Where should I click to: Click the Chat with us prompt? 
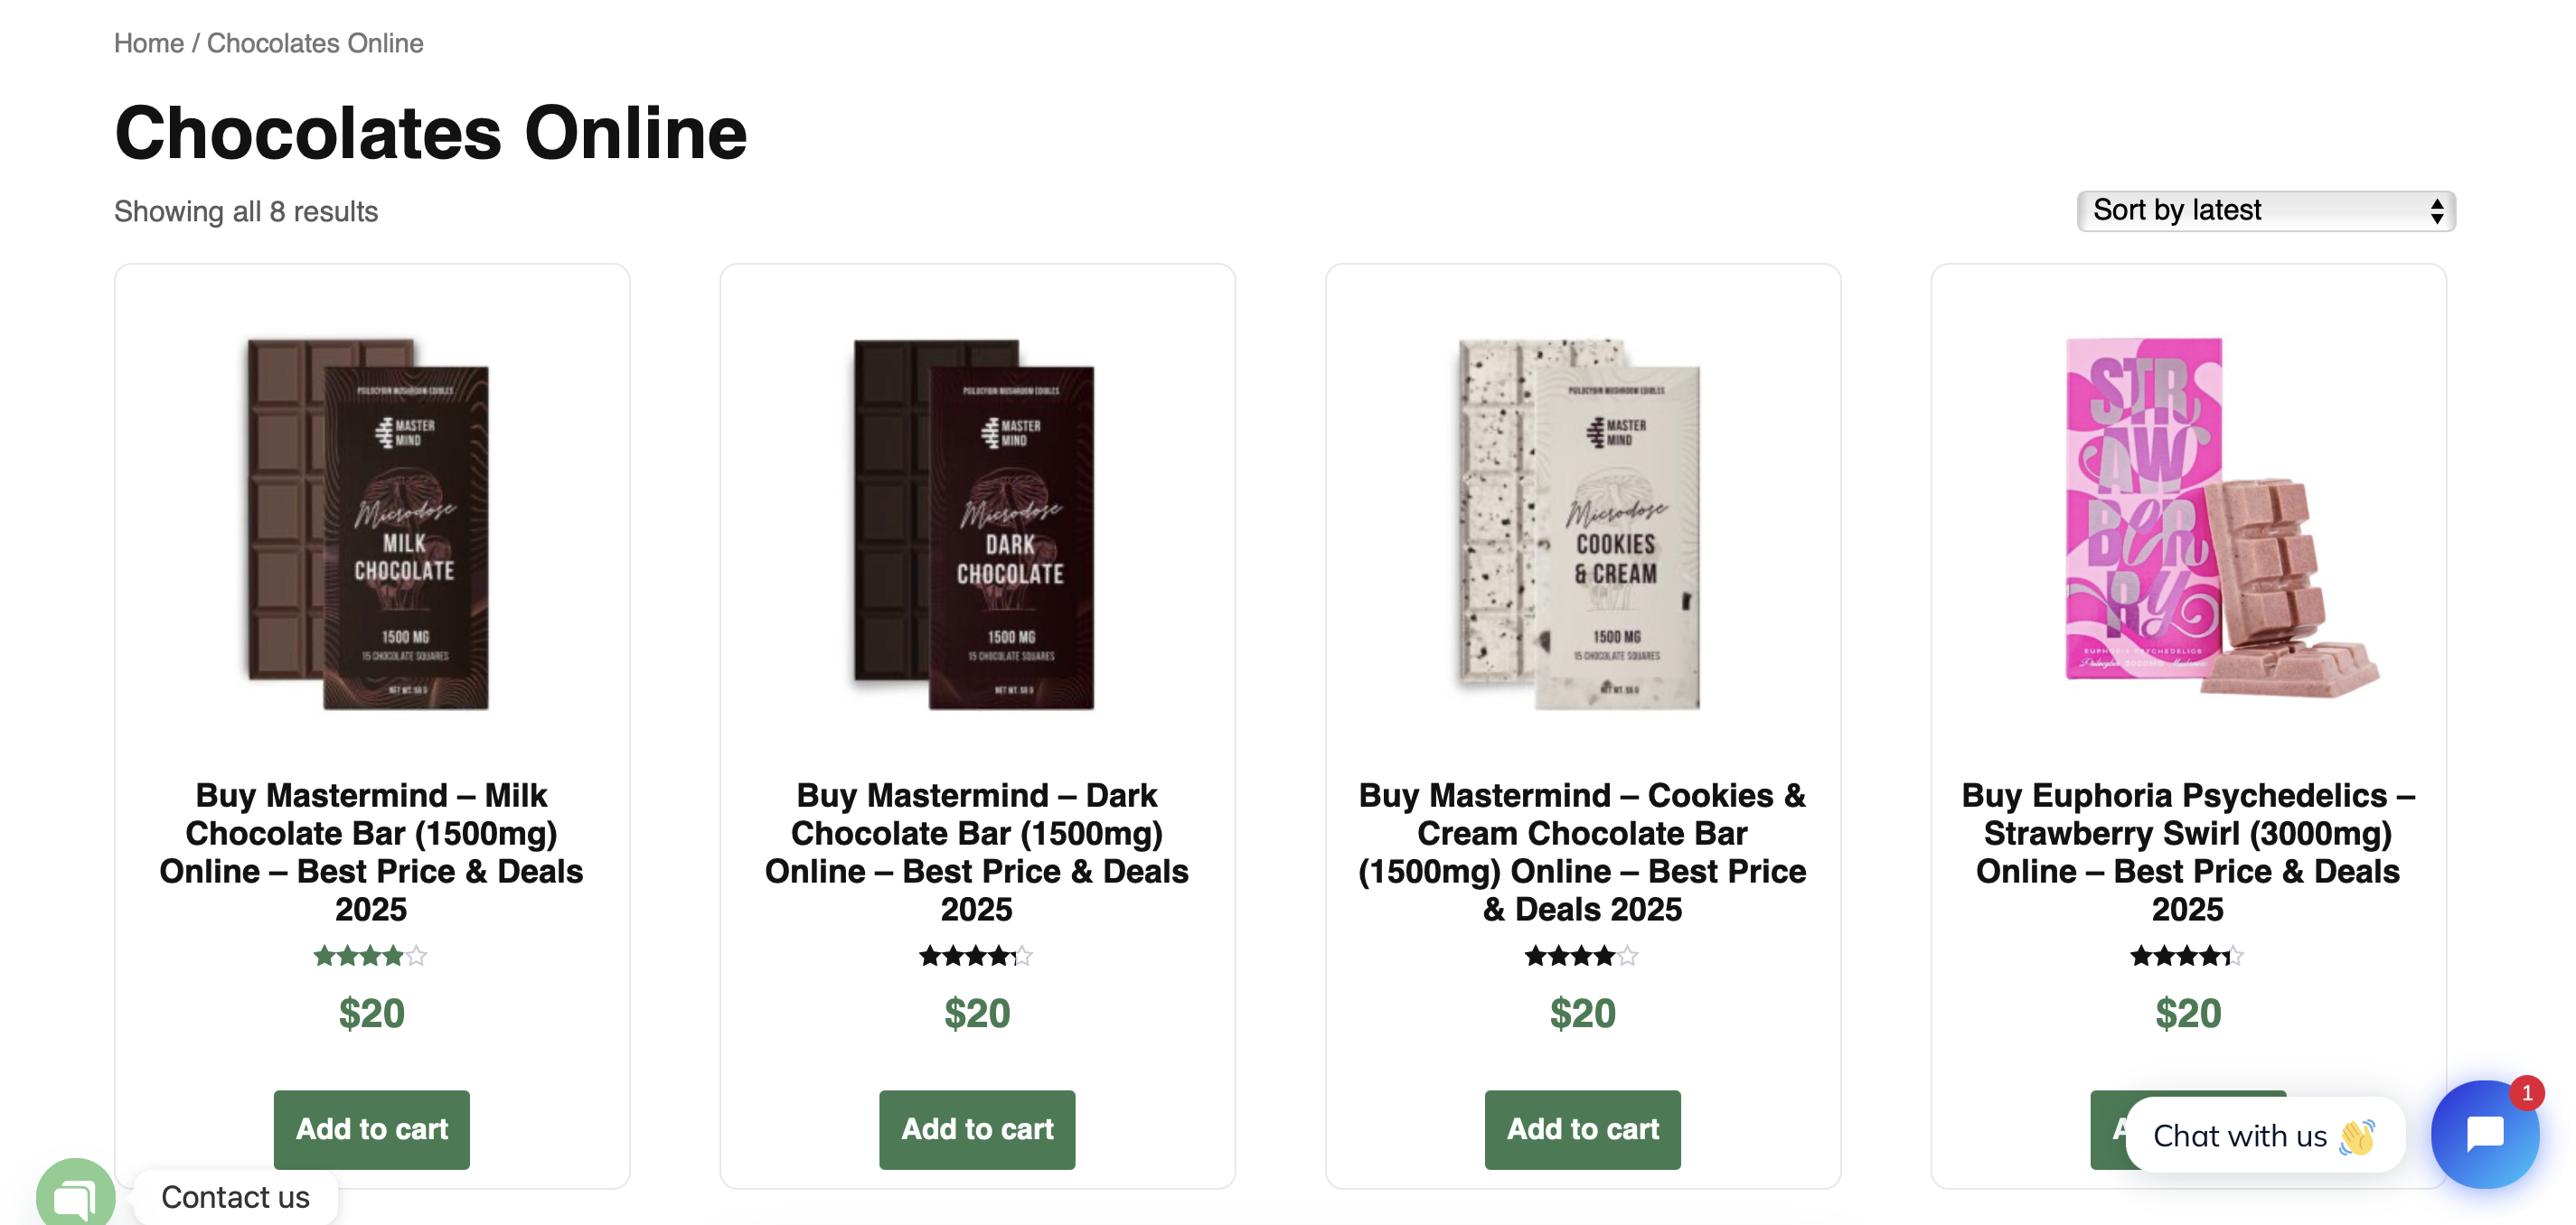click(2238, 1136)
